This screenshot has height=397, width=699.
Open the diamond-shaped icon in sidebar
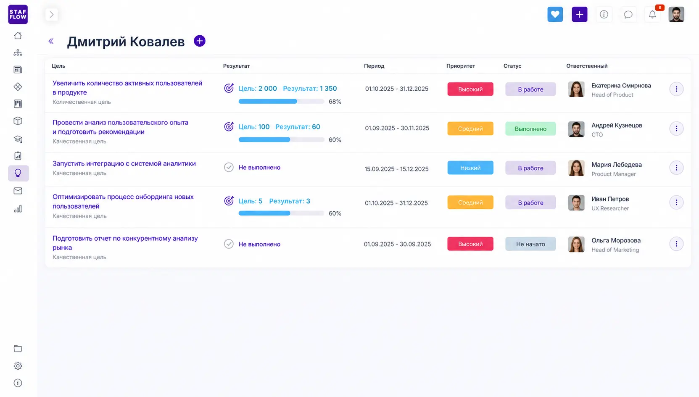click(18, 87)
